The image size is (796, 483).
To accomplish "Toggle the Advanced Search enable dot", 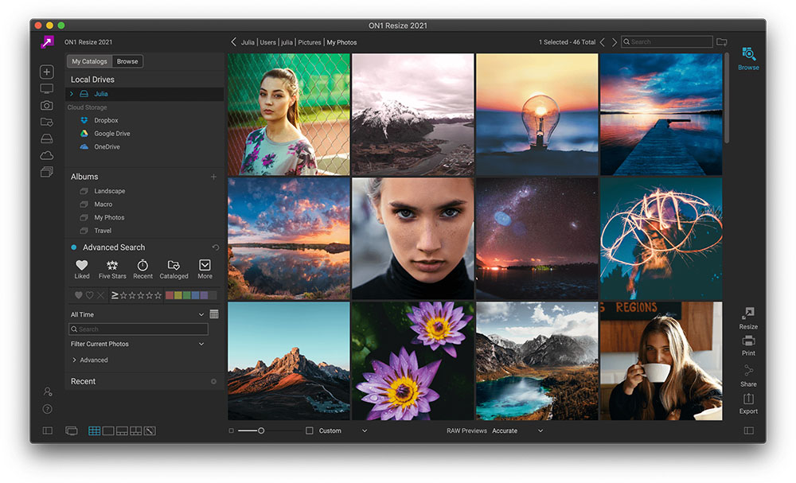I will (73, 247).
